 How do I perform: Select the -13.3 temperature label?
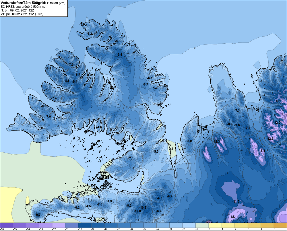pyautogui.click(x=261, y=151)
